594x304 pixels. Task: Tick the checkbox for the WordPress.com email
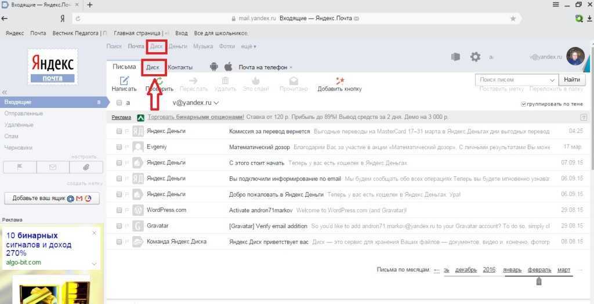click(119, 210)
